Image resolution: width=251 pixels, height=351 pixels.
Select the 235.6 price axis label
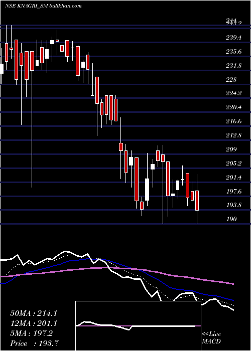[x=234, y=52]
